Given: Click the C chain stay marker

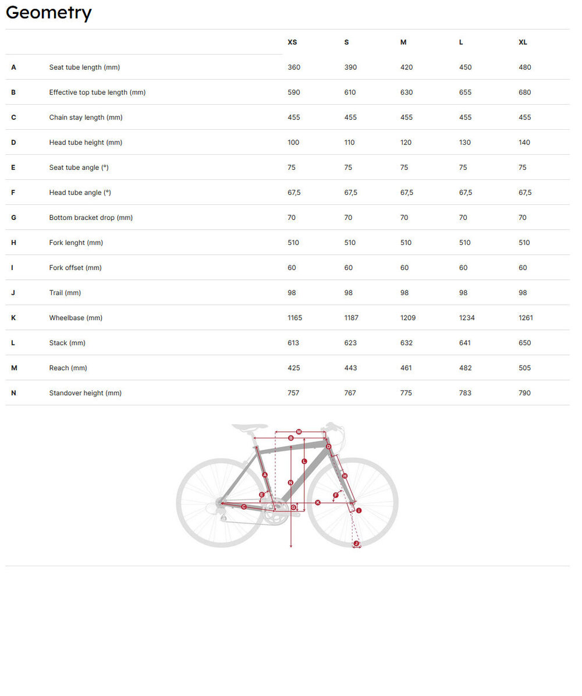Looking at the screenshot, I should [x=243, y=507].
